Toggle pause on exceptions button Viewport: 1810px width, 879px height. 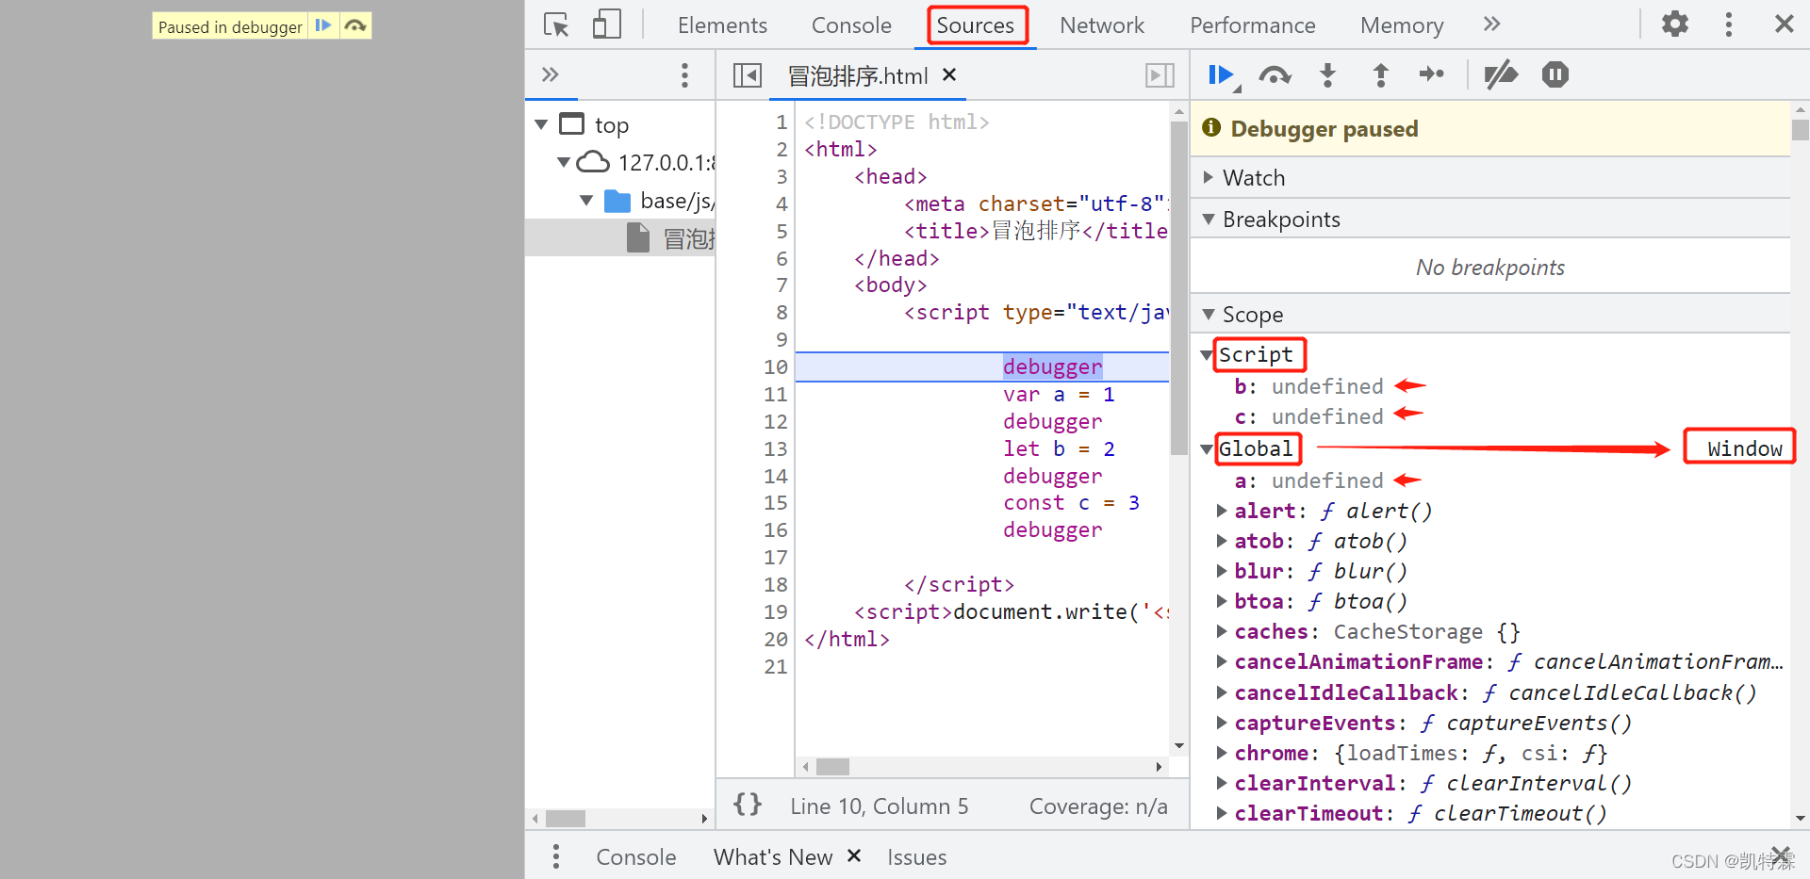click(1555, 74)
